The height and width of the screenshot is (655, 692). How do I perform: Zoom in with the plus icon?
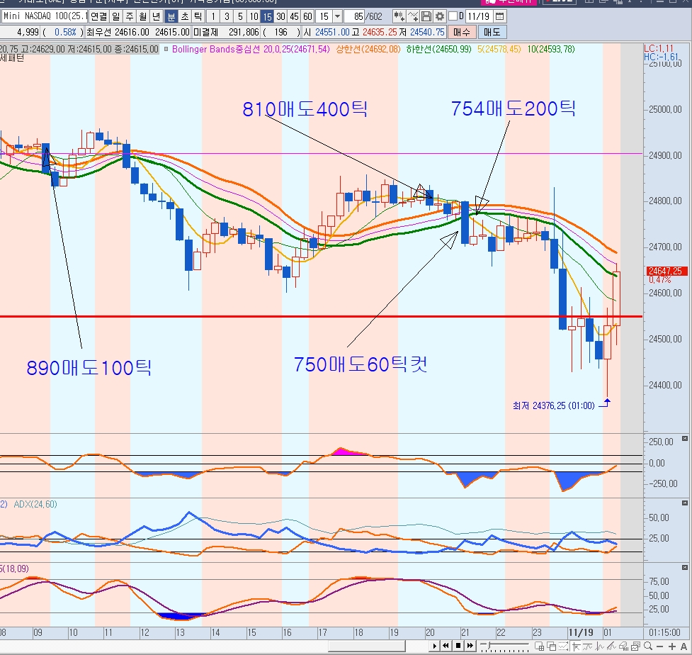[672, 646]
